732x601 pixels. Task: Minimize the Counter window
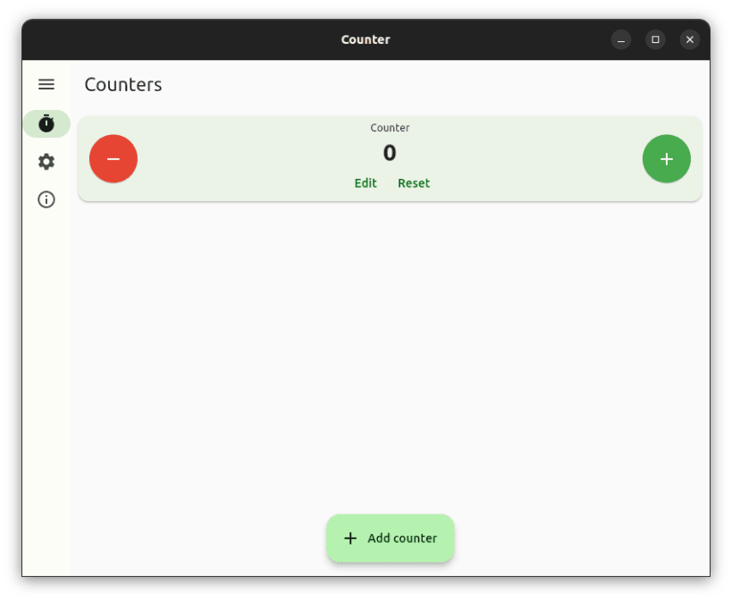pos(621,39)
